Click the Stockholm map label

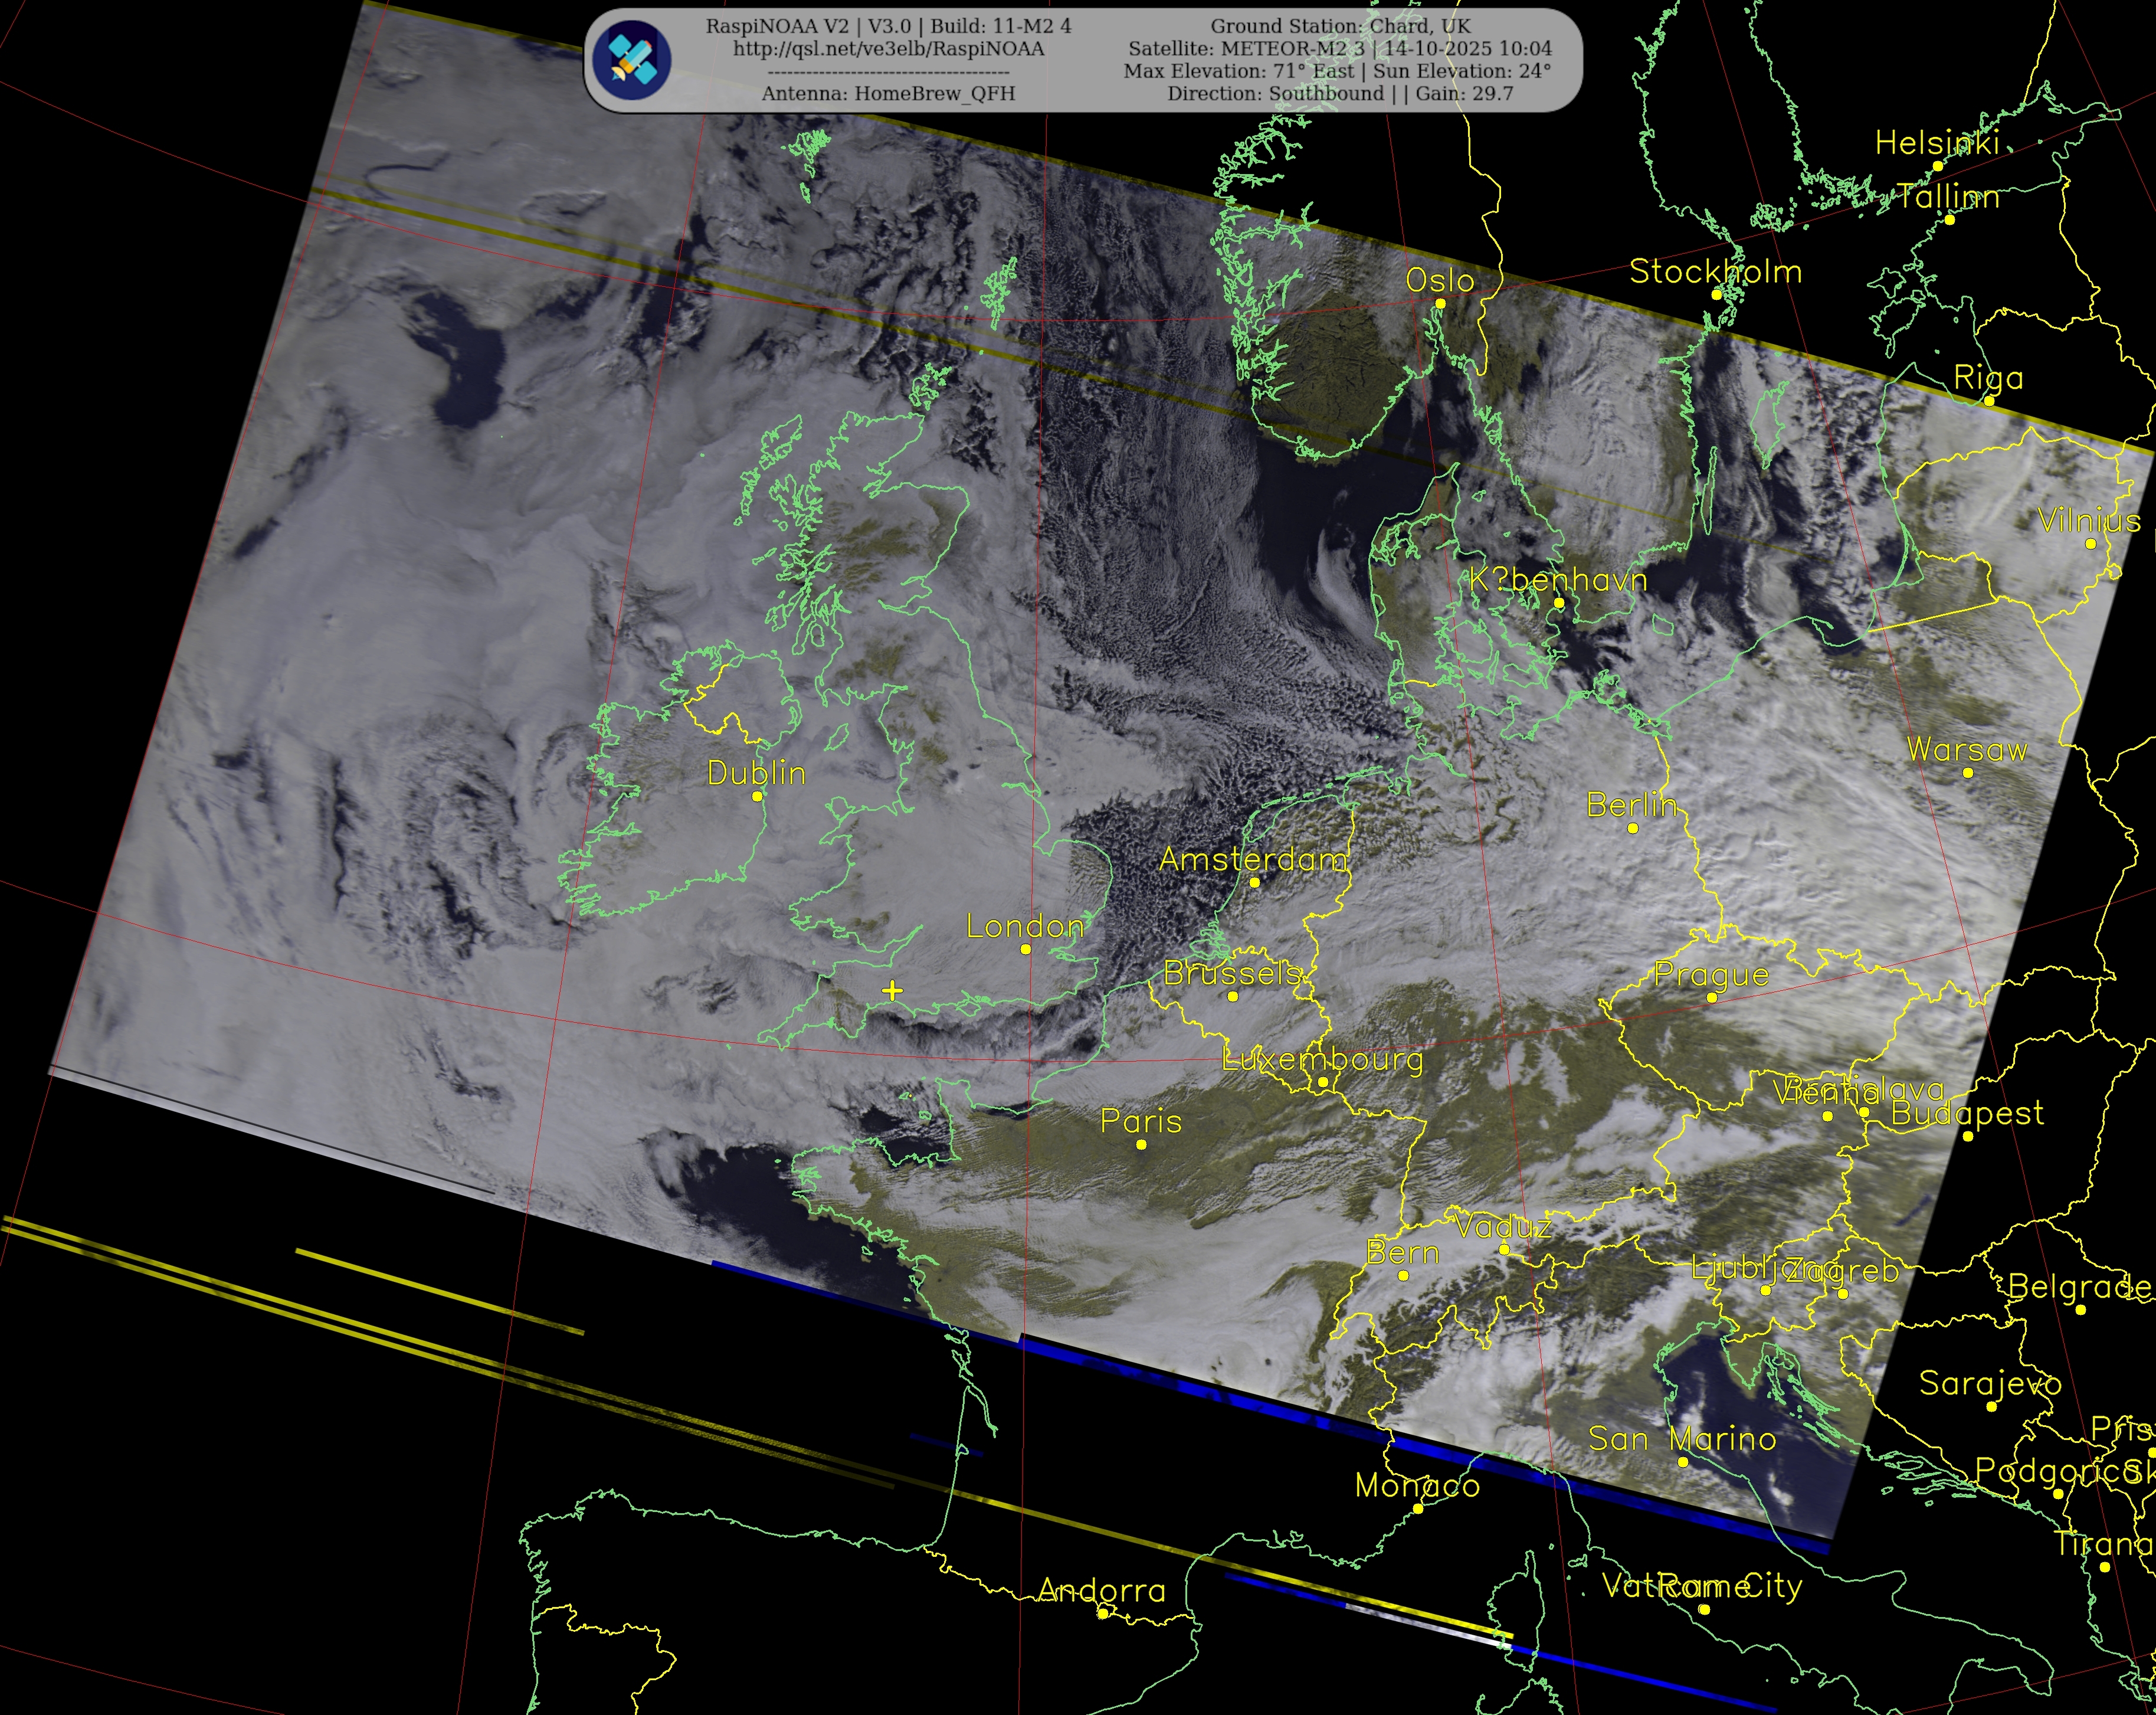pos(1715,272)
